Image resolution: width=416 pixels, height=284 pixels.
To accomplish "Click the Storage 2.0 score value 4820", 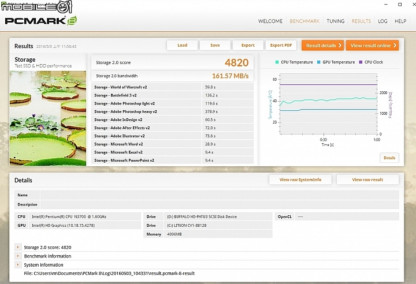I will pyautogui.click(x=237, y=62).
